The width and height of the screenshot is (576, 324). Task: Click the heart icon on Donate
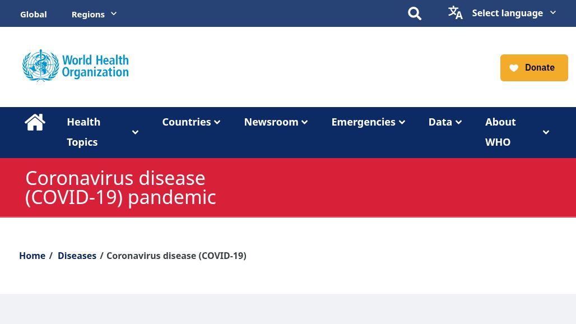point(514,68)
